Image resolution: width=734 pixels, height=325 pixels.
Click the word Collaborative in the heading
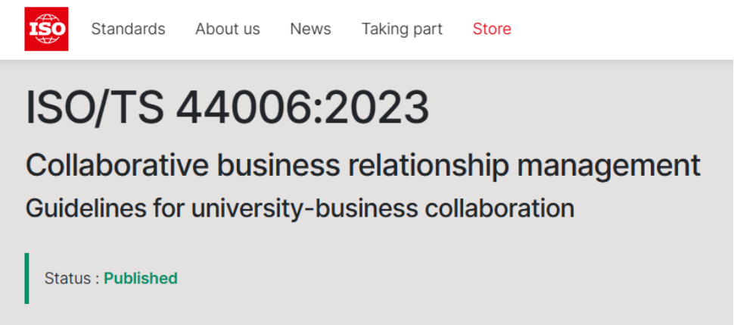pyautogui.click(x=117, y=165)
